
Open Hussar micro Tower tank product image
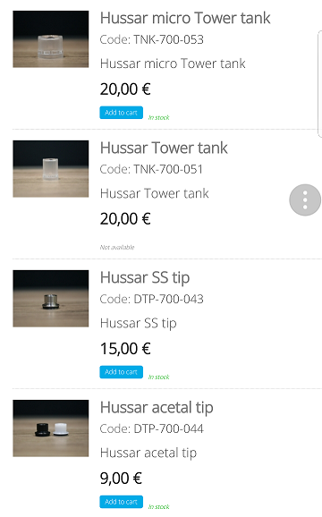(x=51, y=39)
